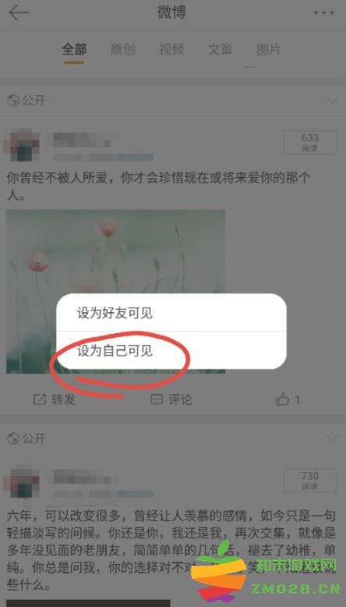The width and height of the screenshot is (346, 607).
Task: Select the 全部 tab
Action: point(74,50)
